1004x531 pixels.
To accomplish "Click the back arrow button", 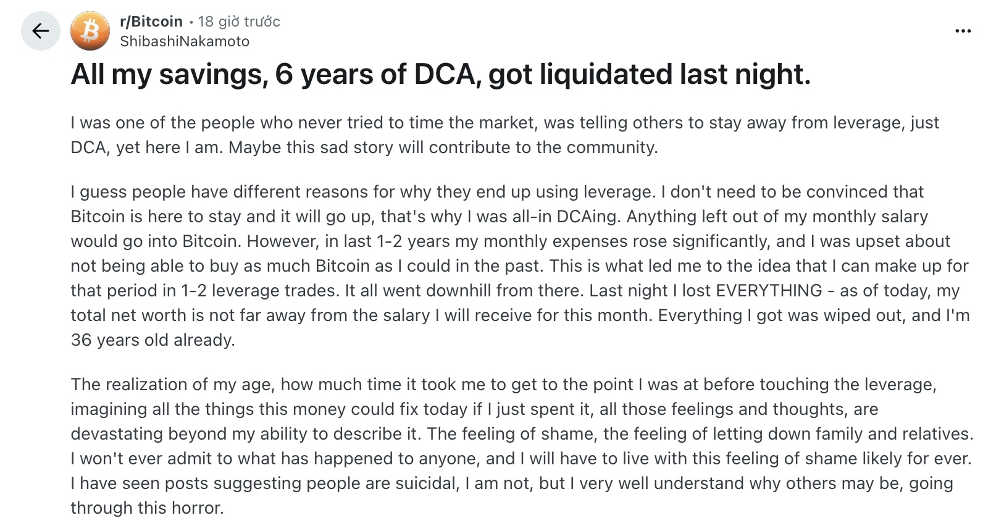I will (x=40, y=31).
